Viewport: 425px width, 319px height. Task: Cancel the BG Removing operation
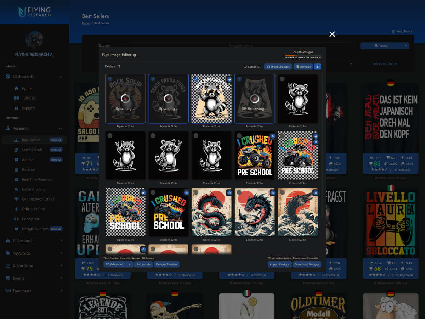255,99
